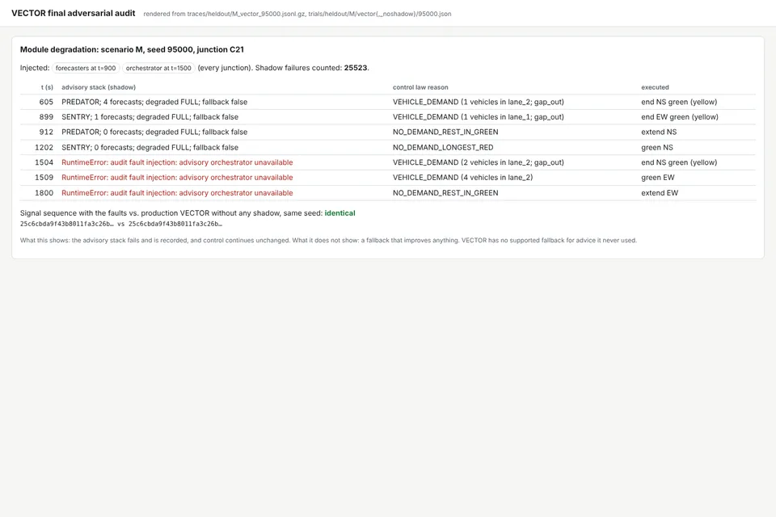Click "PREDATOR; 0 forecasts" advisory cell

point(154,132)
